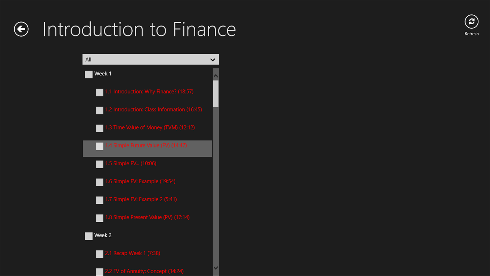Open lecture 1.3 Time Value of Money (TVM)
The height and width of the screenshot is (276, 490).
pos(150,127)
